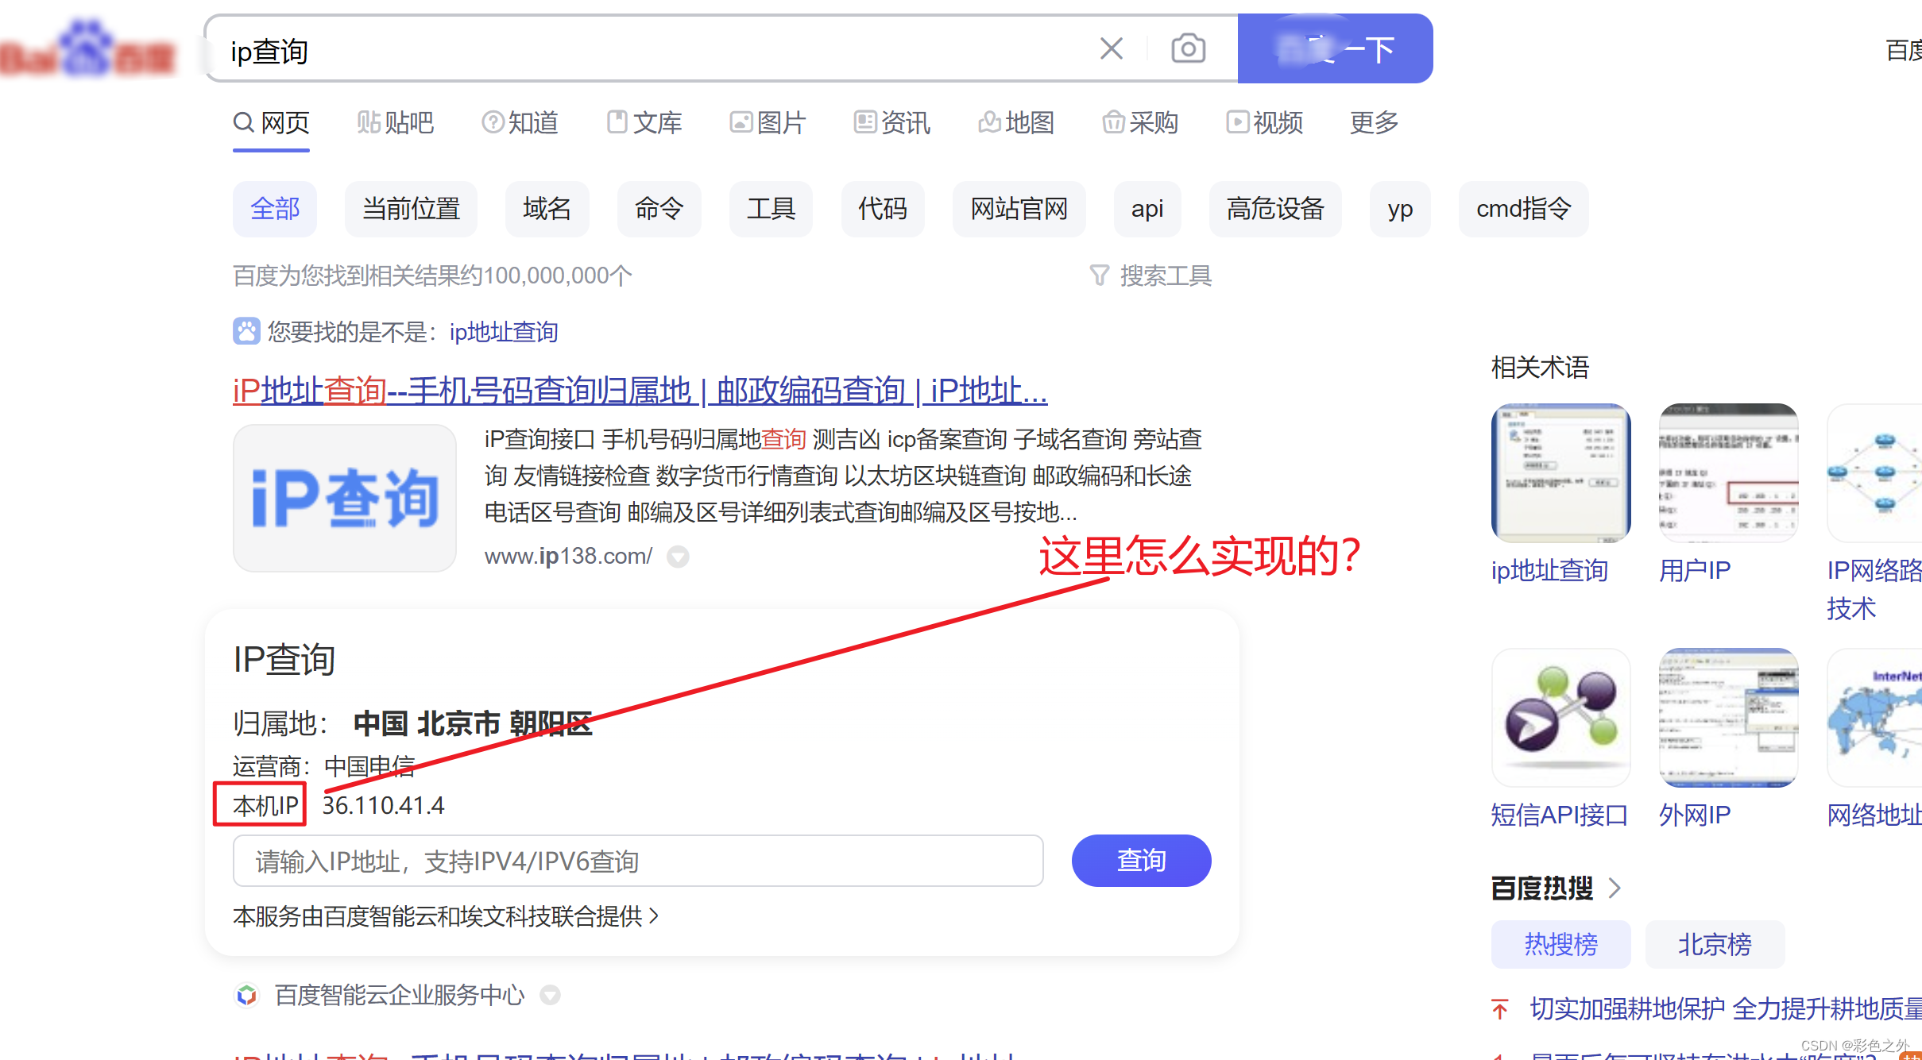This screenshot has width=1922, height=1060.
Task: Expand the 百度热搜 list via its chevron
Action: pyautogui.click(x=1615, y=888)
